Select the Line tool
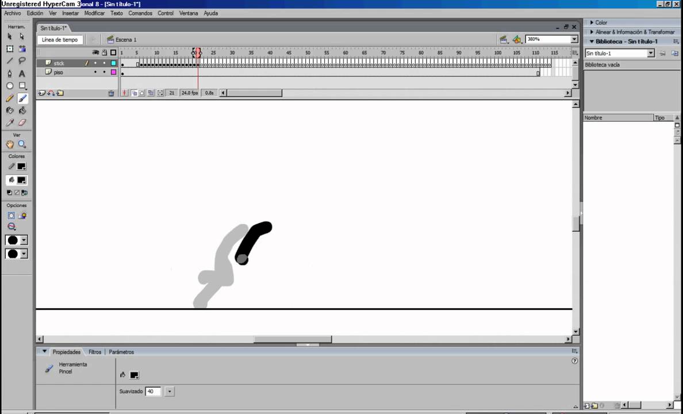This screenshot has height=414, width=683. 10,61
